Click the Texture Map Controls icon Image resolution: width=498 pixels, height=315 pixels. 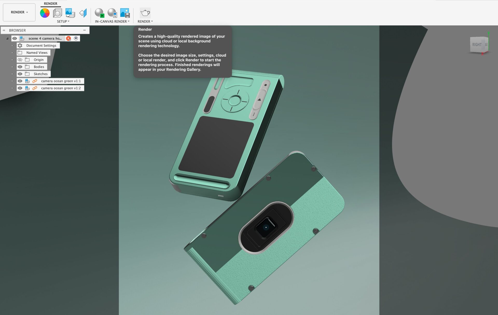tap(83, 13)
